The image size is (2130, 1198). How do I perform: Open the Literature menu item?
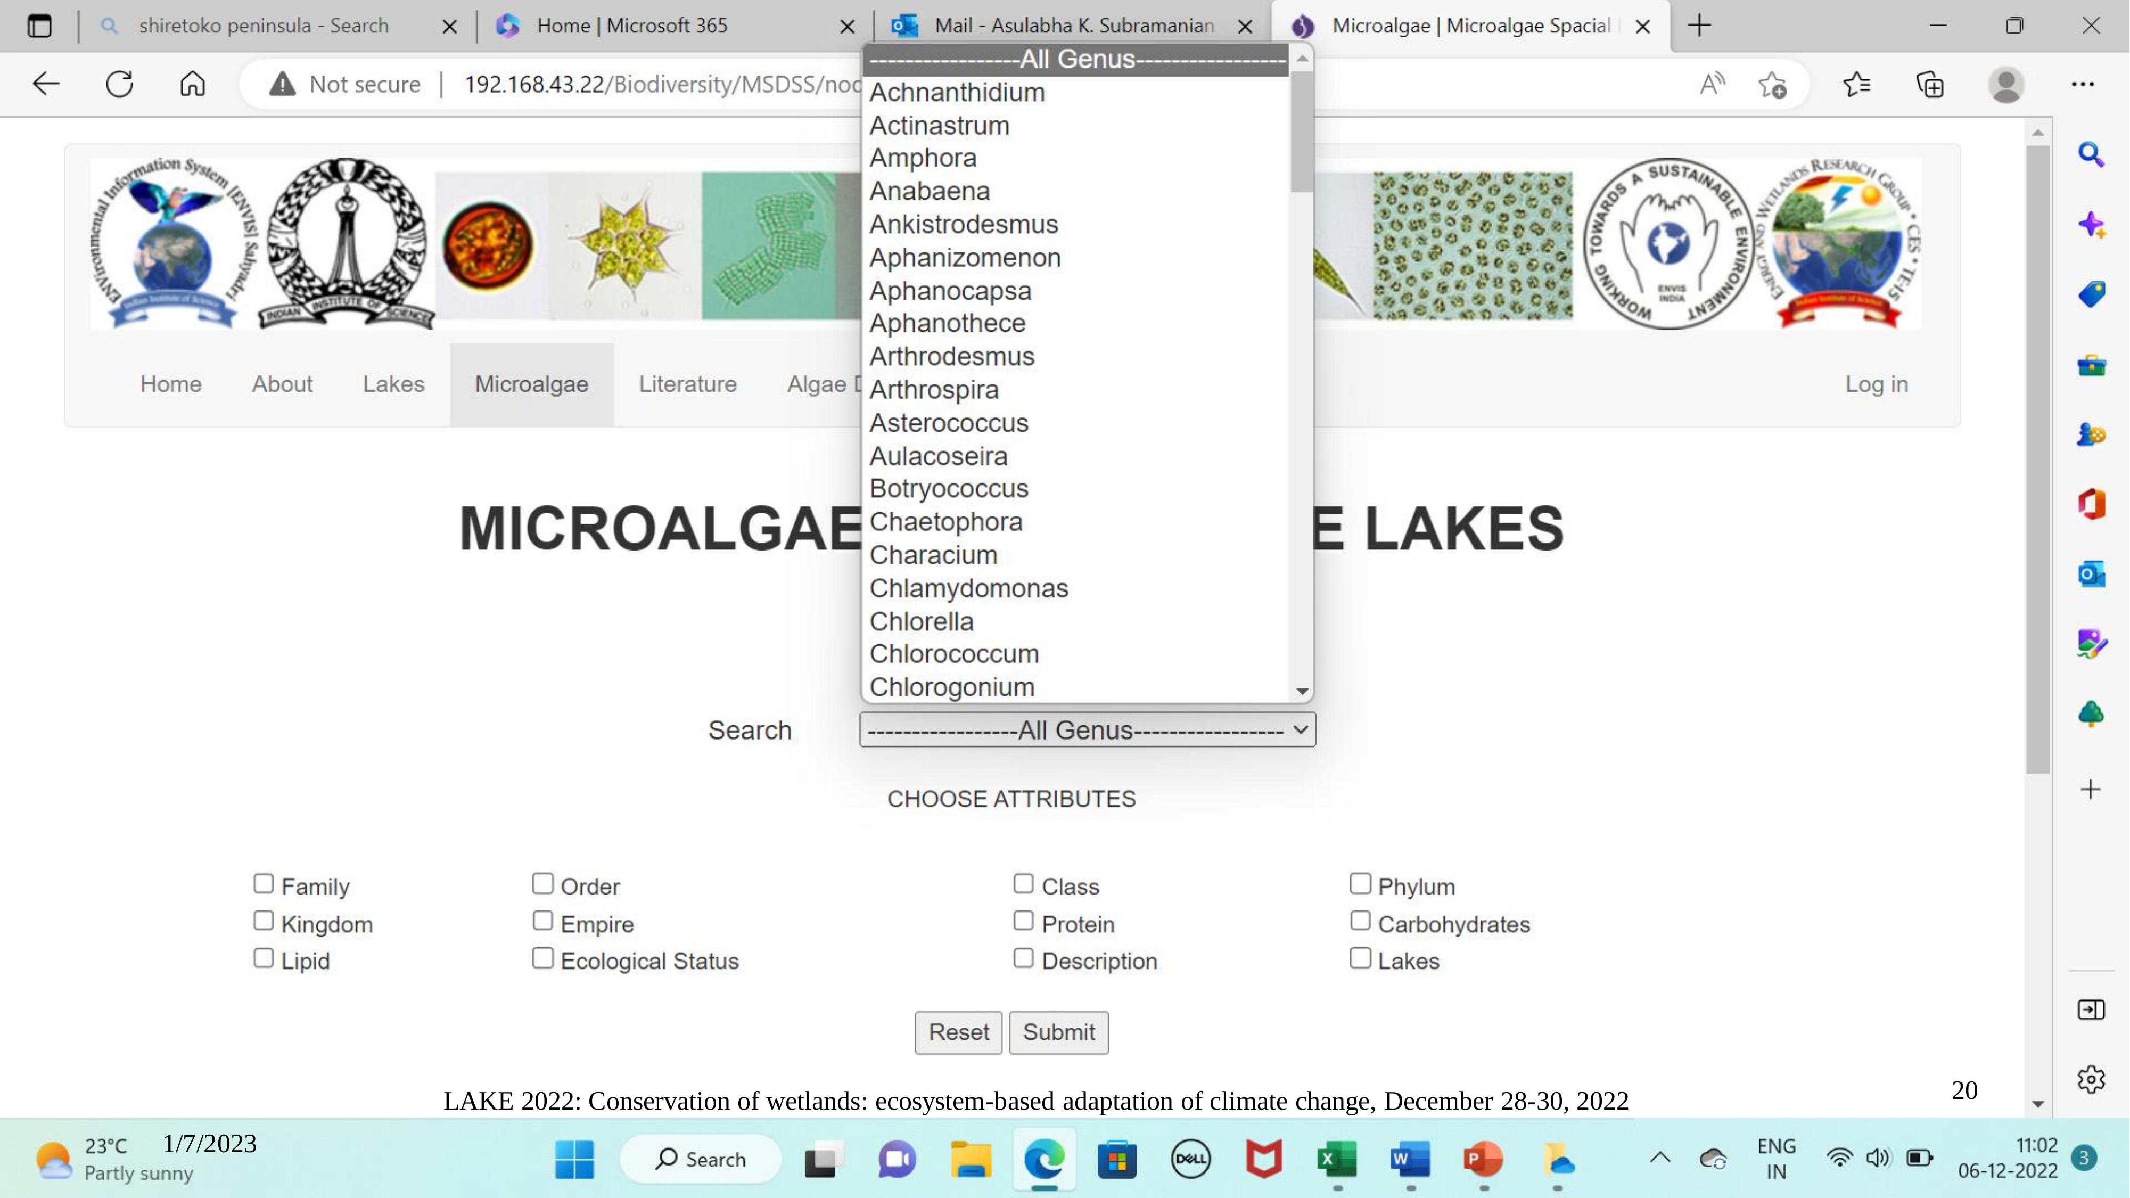point(687,384)
